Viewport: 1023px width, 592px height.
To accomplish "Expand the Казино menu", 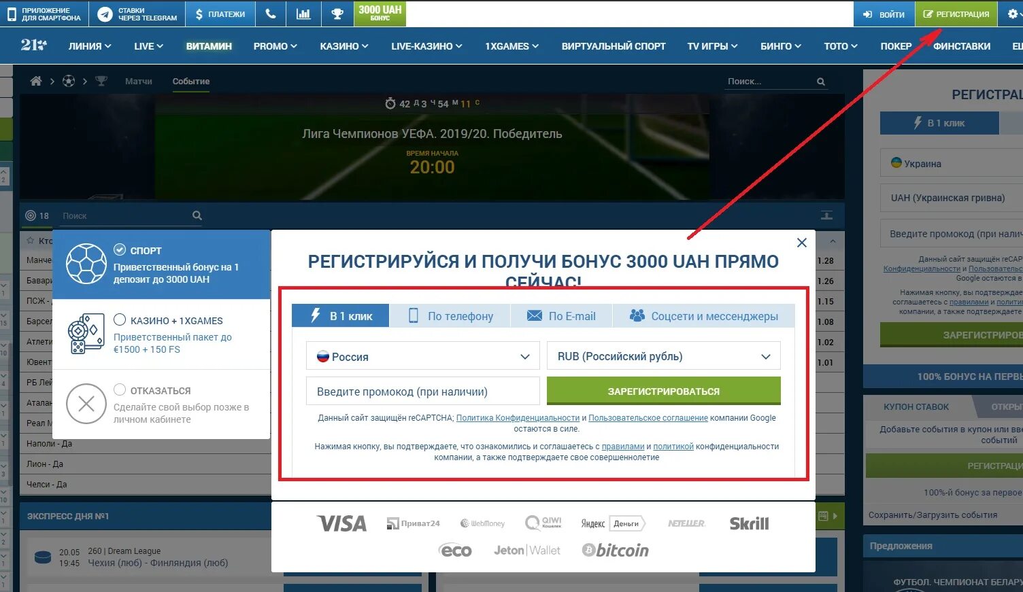I will coord(344,46).
